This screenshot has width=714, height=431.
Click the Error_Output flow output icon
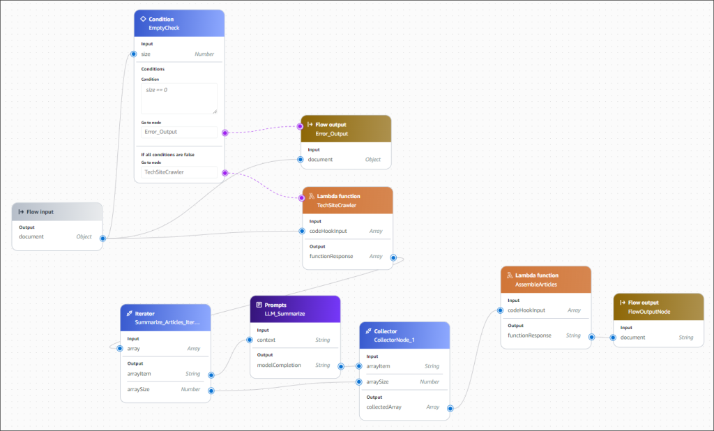pos(310,124)
